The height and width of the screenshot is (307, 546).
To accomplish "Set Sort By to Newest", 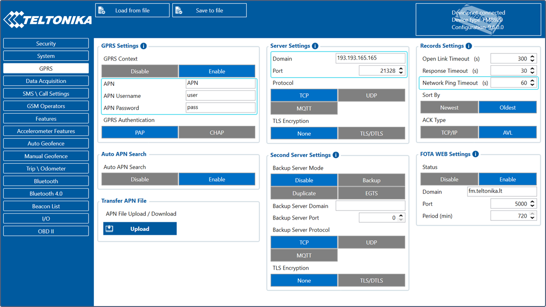I will point(449,107).
